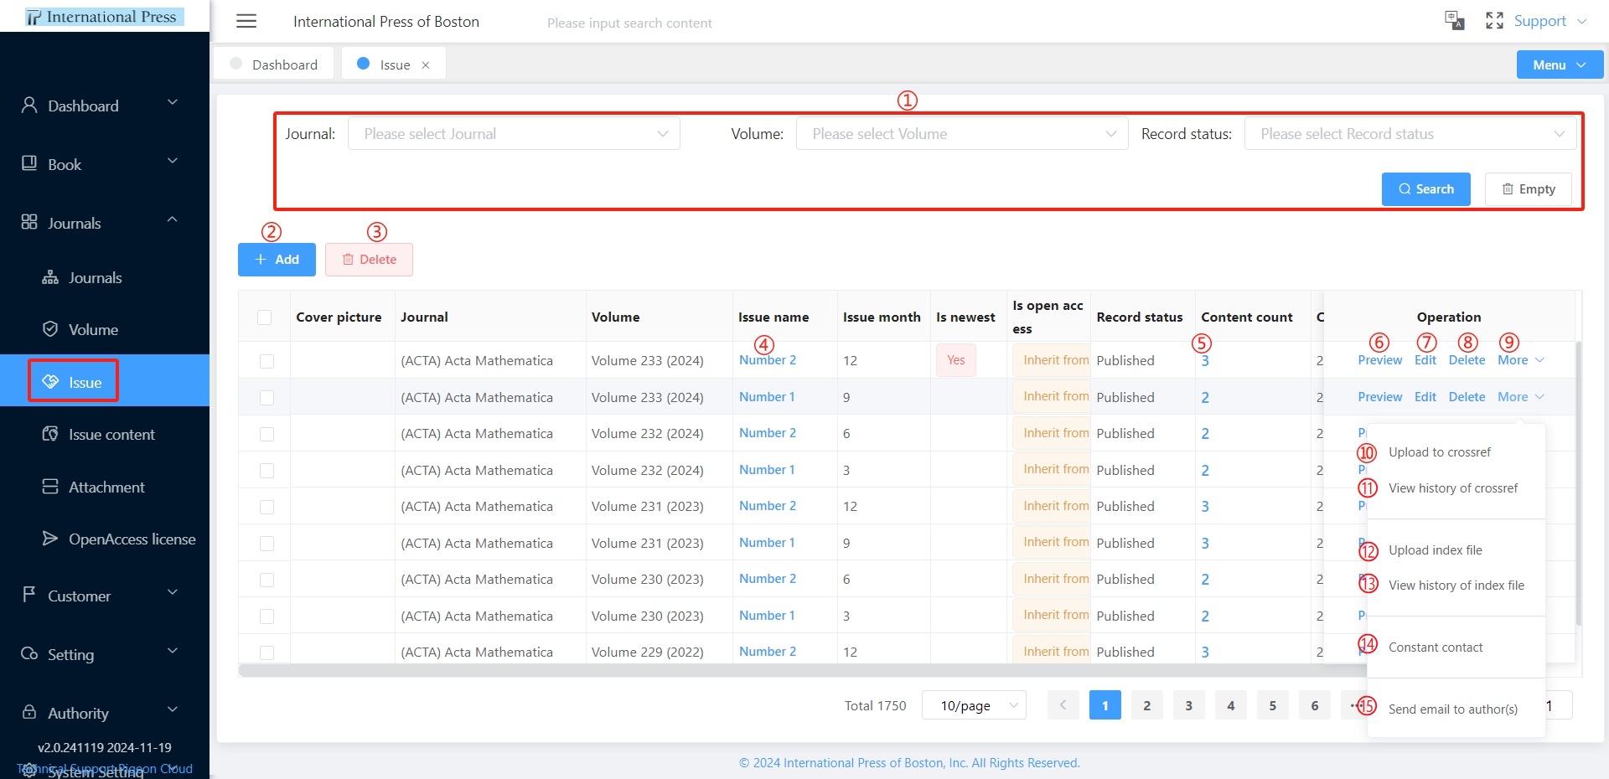The height and width of the screenshot is (779, 1609).
Task: Open content count 3 for Volume 231 Number 2
Action: click(1205, 507)
